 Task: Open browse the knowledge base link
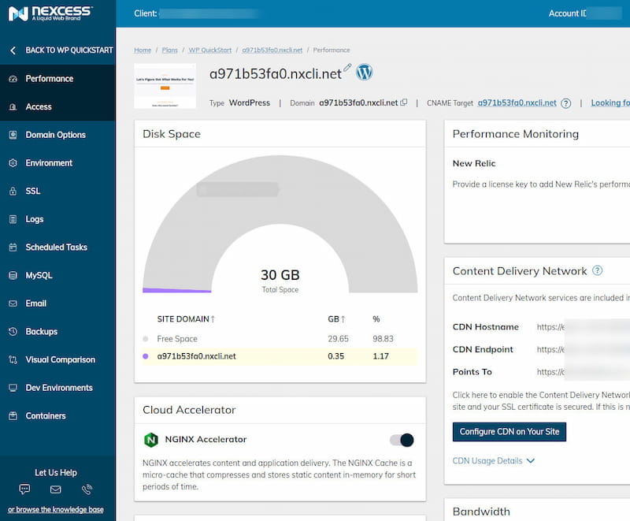click(56, 509)
